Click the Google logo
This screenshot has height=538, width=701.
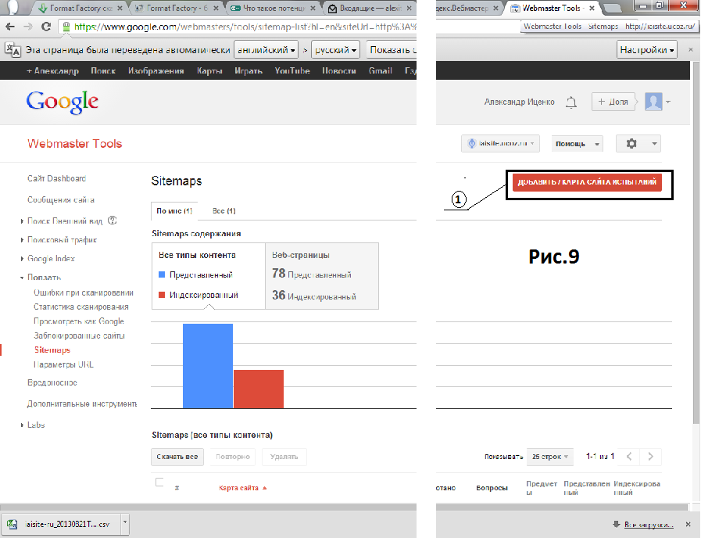[63, 102]
